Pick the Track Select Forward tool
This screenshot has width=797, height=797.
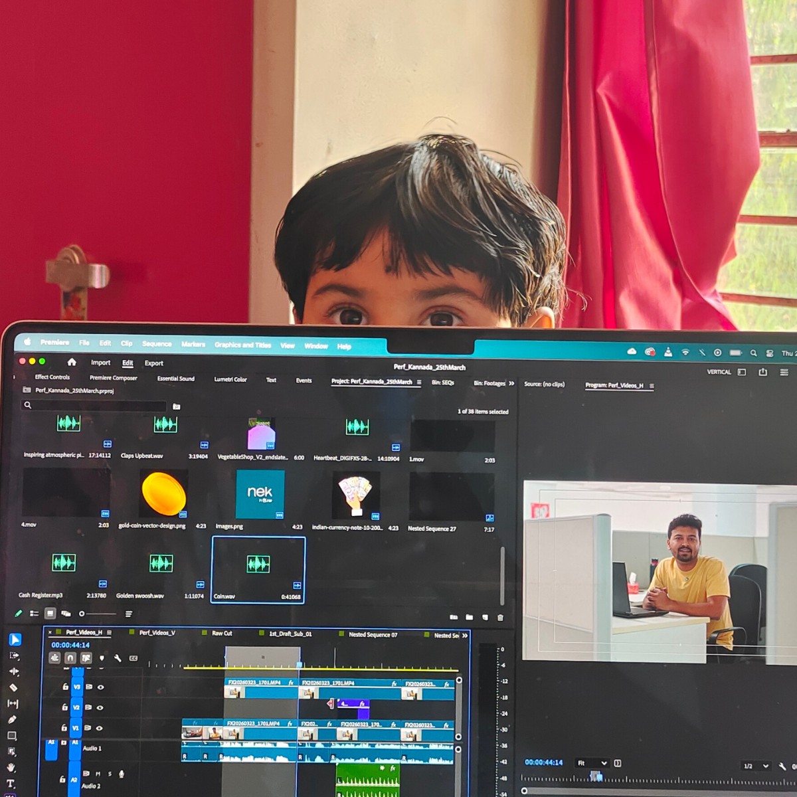tap(15, 656)
